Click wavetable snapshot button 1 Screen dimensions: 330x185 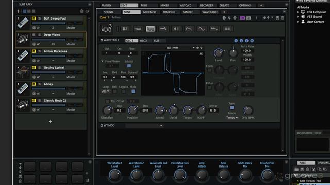click(236, 41)
